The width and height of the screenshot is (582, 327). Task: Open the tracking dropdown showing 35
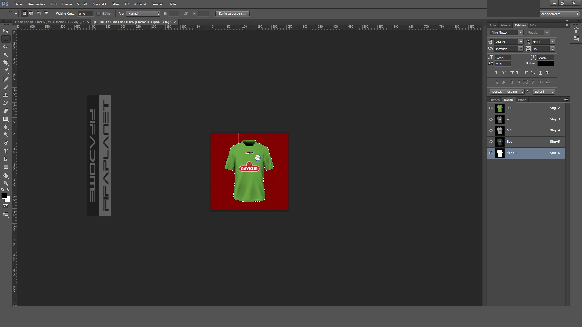click(x=552, y=49)
